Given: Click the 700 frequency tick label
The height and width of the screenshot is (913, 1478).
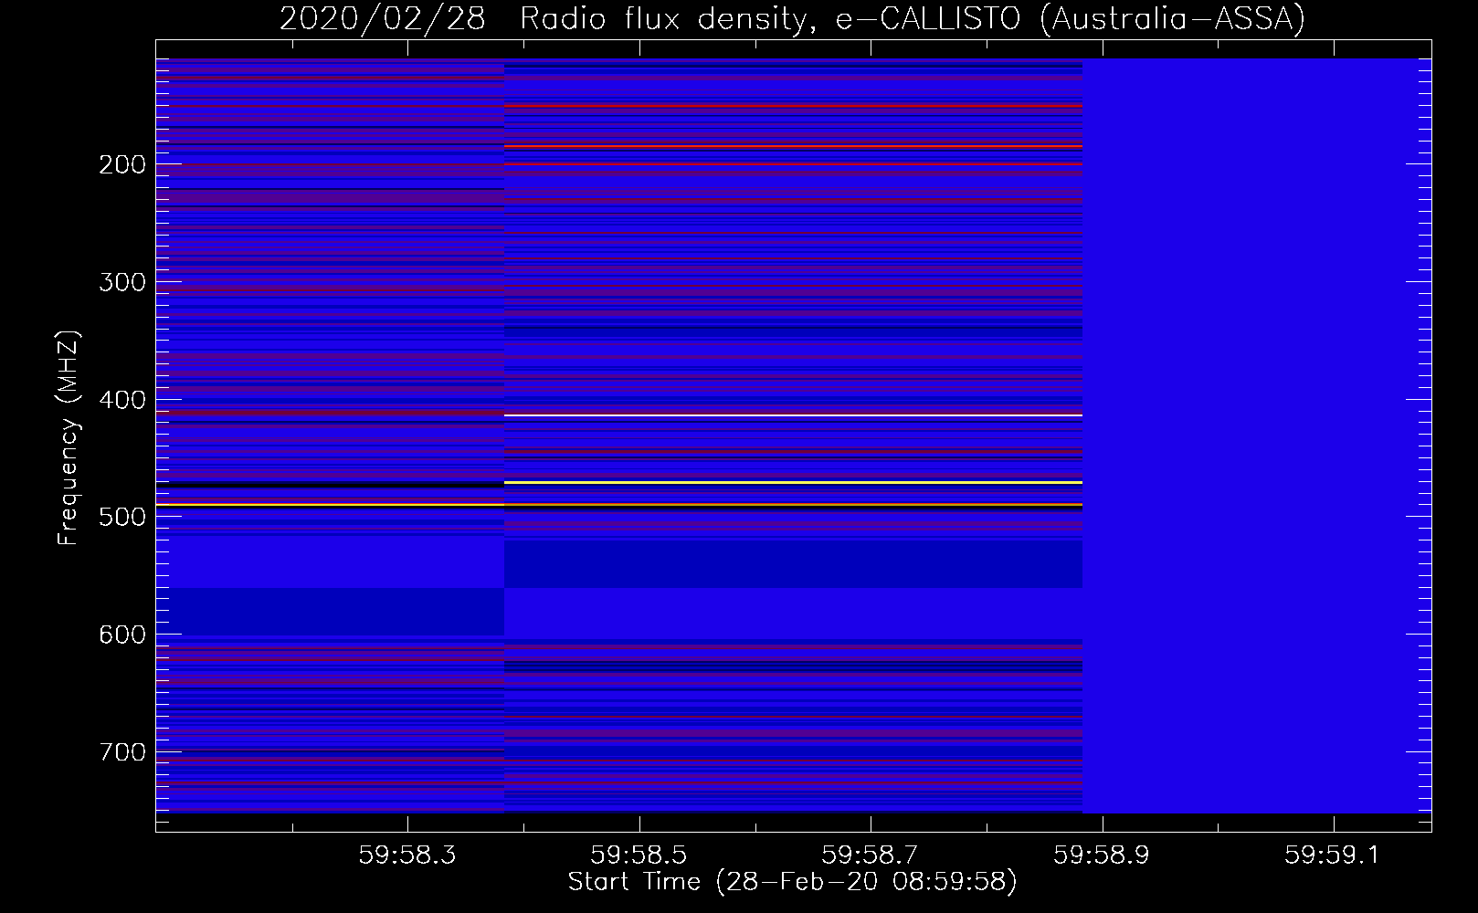Looking at the screenshot, I should point(122,752).
